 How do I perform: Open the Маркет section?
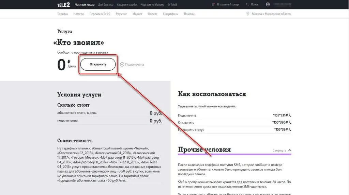click(x=137, y=14)
